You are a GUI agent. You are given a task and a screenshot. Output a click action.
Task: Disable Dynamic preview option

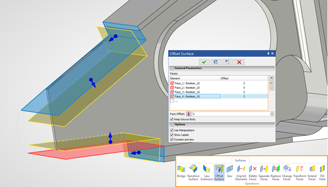(x=172, y=139)
